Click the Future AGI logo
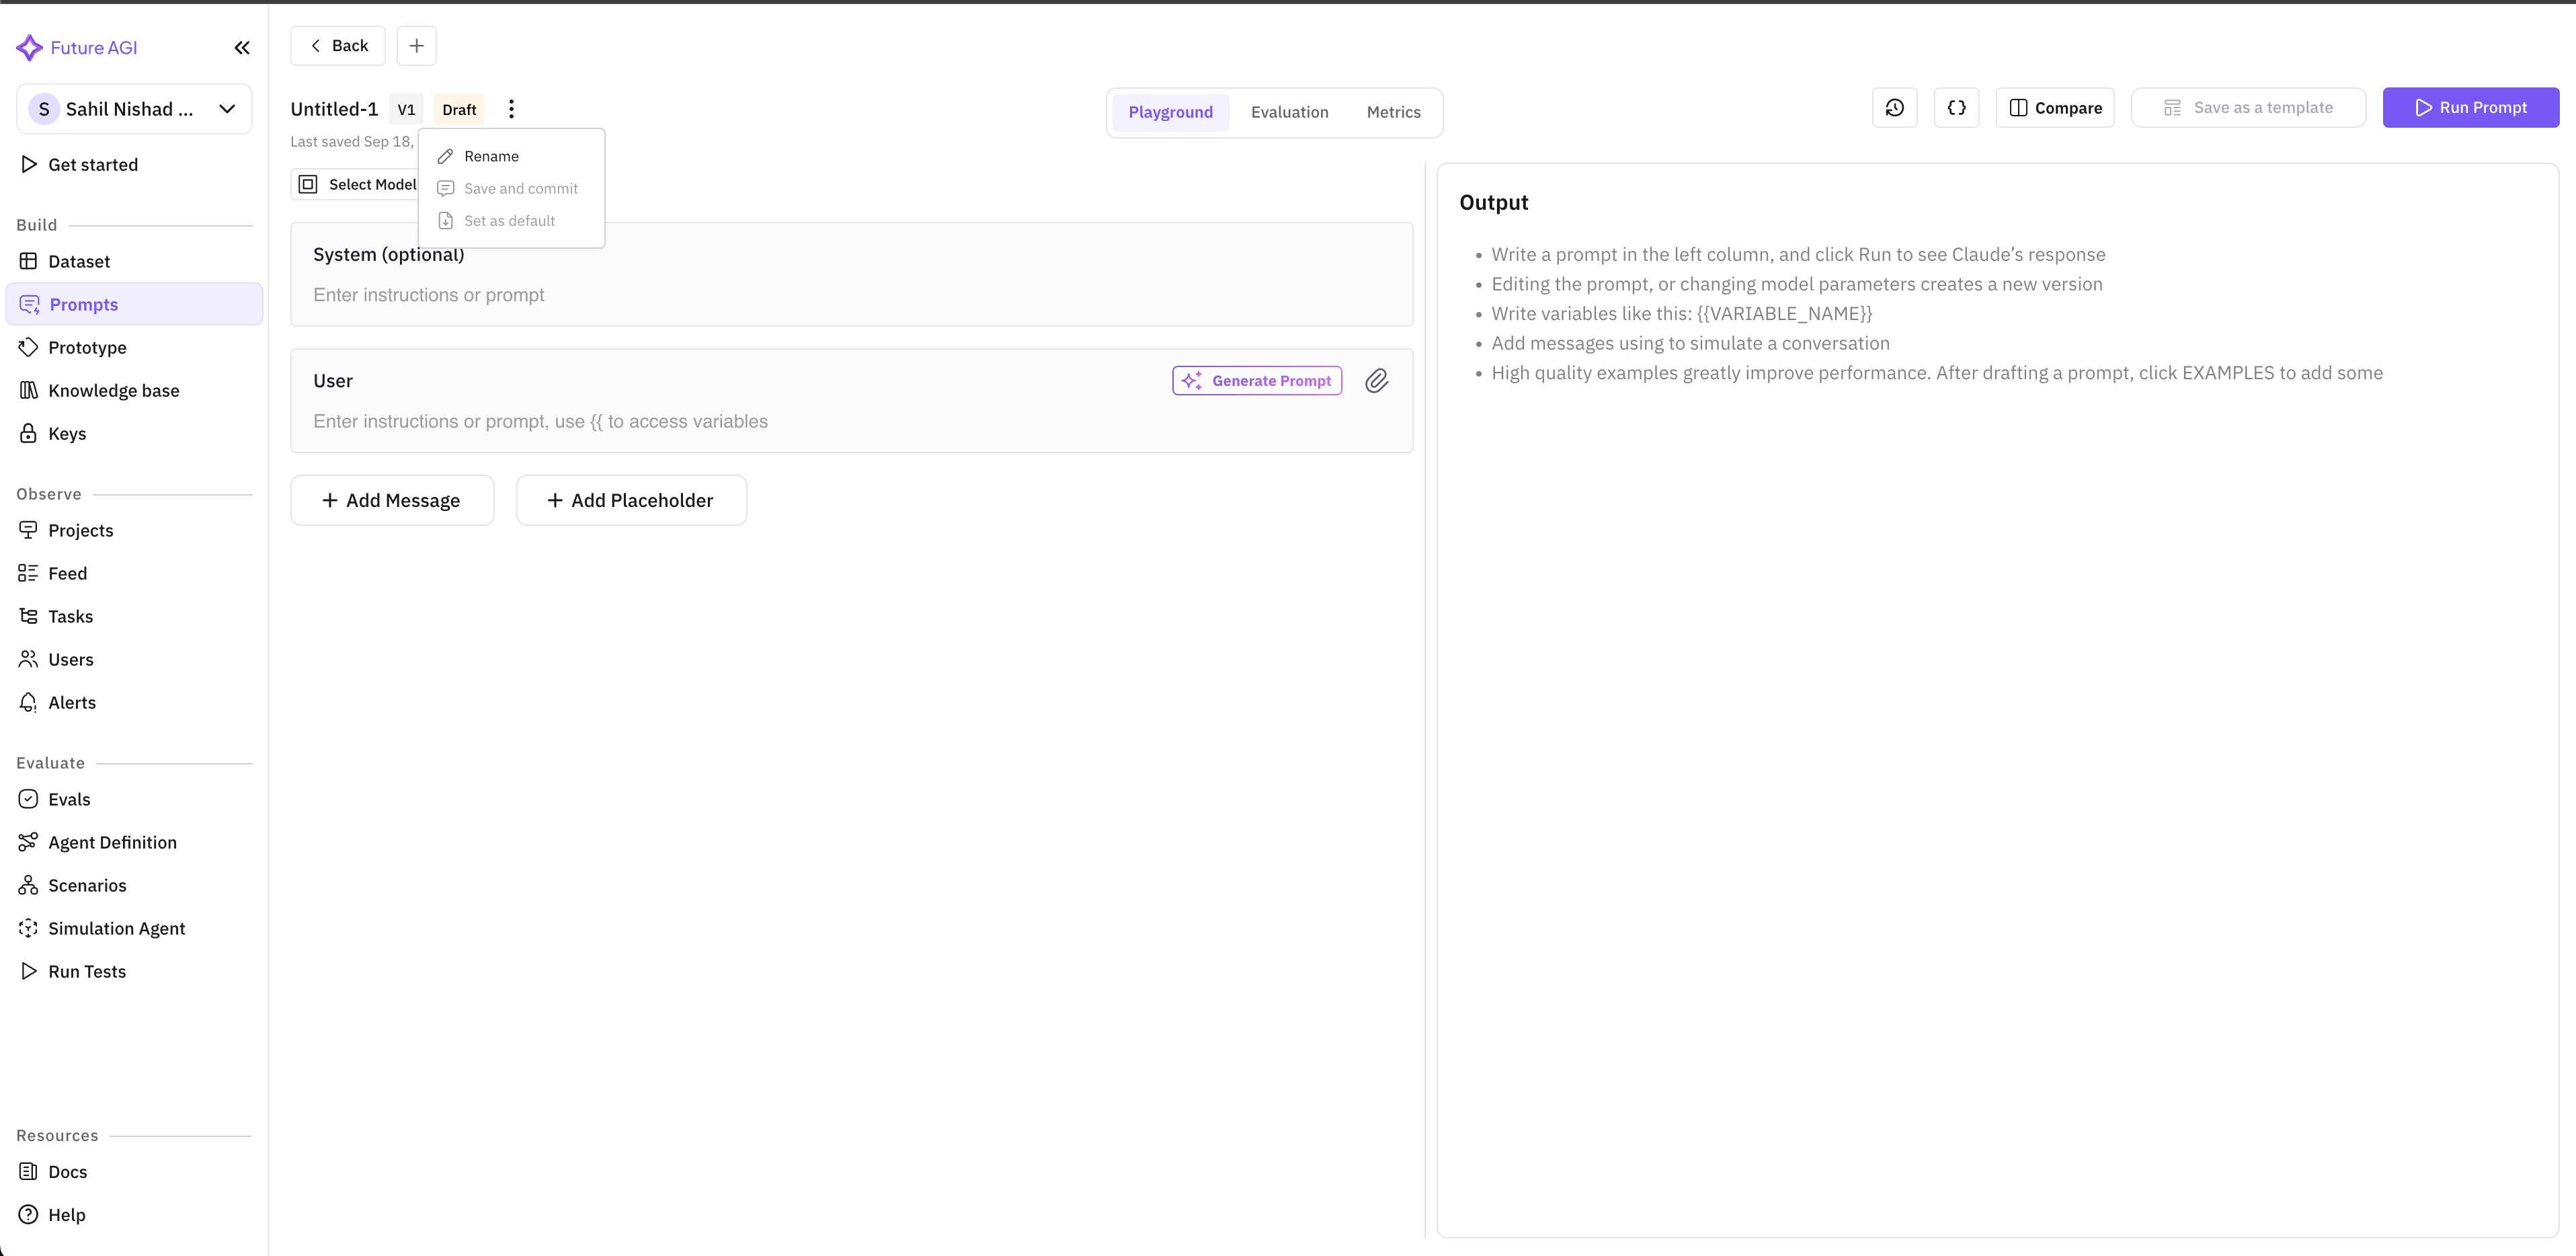 click(x=77, y=47)
